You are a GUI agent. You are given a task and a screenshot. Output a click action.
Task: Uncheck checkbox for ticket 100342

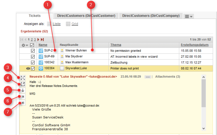coord(33,62)
